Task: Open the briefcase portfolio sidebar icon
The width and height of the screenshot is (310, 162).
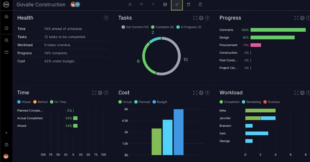Action: pos(6,52)
